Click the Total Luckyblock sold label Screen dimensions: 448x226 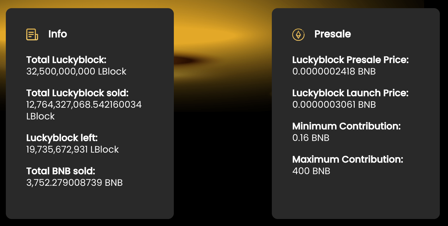[77, 93]
